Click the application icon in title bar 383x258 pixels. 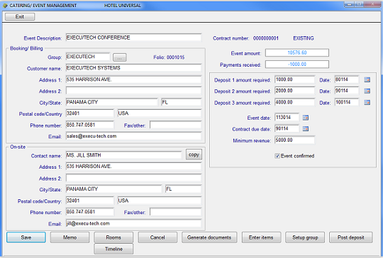point(5,6)
